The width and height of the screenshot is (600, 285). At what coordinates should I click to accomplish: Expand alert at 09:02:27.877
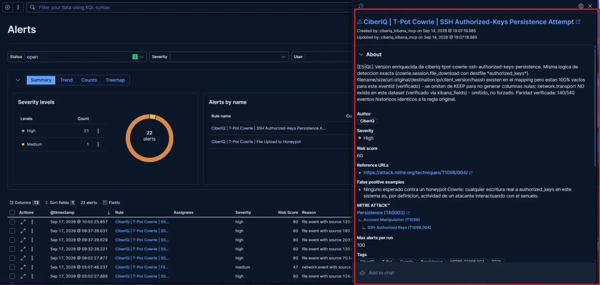coord(23,258)
